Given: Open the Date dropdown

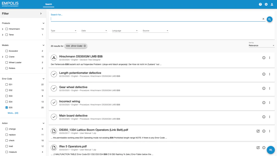Looking at the screenshot, I should point(94,31).
